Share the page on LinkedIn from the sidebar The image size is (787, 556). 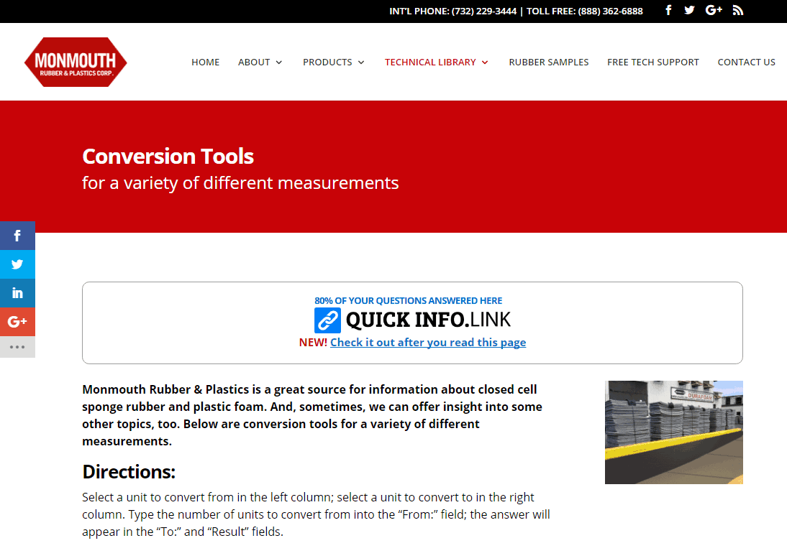tap(17, 292)
